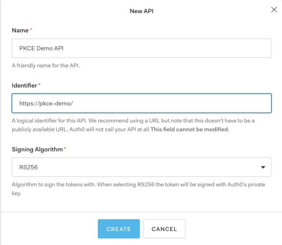282x245 pixels.
Task: Click the algorithm description about Auth0's private key
Action: [138, 189]
